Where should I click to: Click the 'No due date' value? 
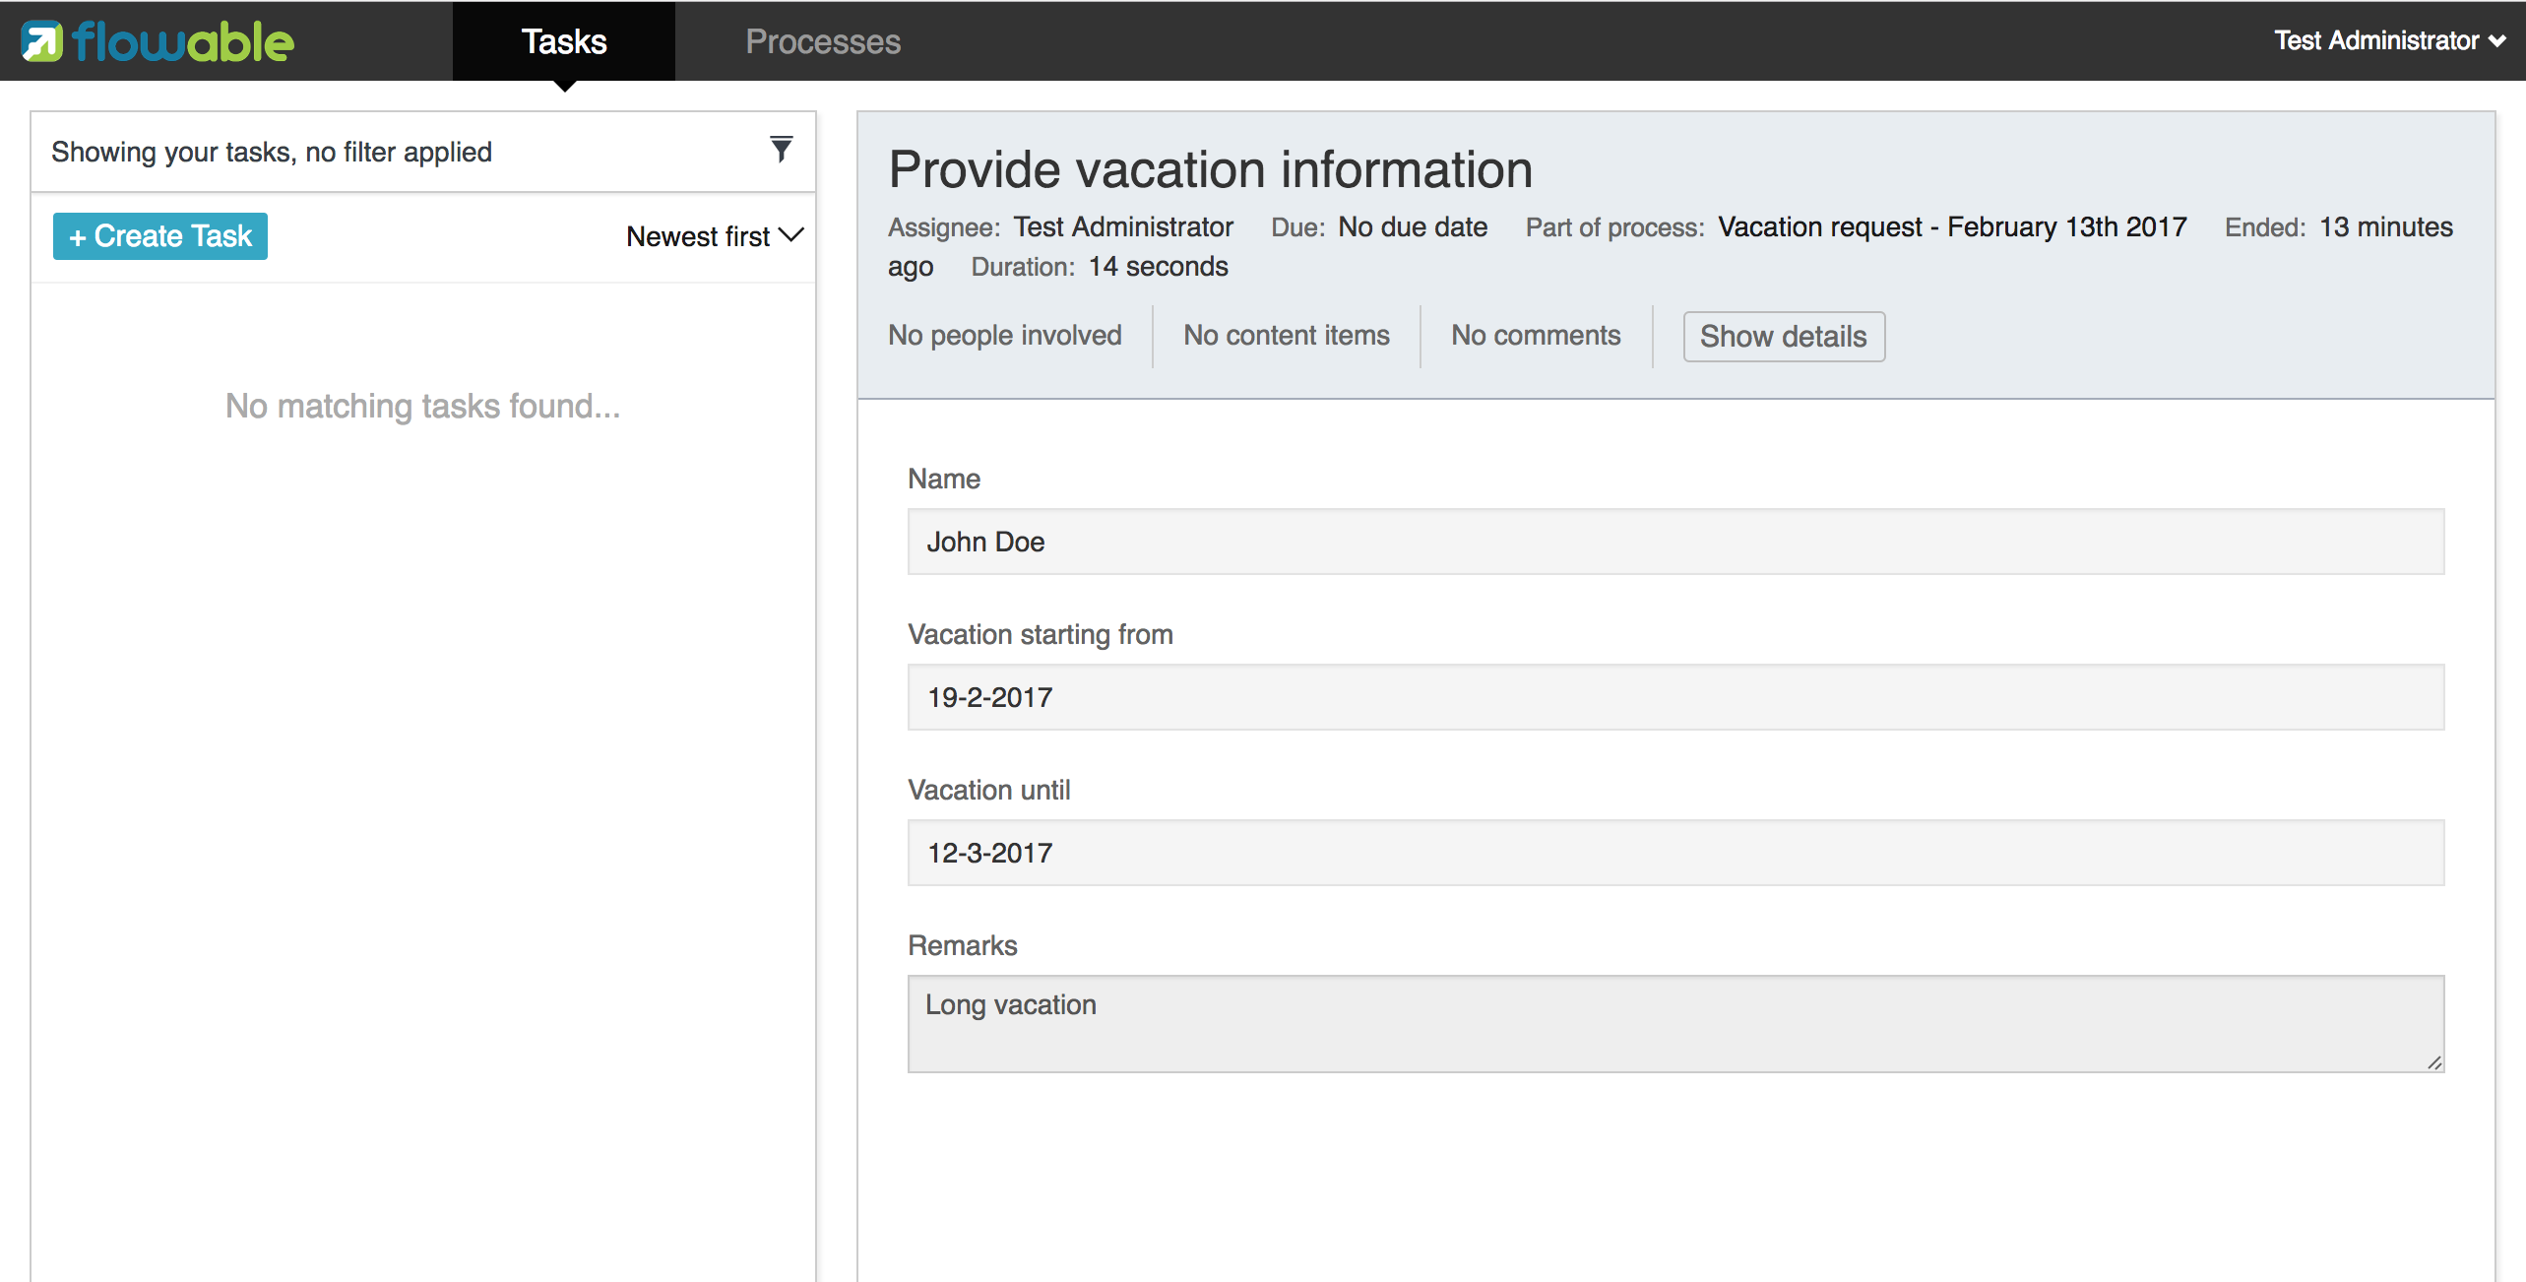click(1413, 227)
